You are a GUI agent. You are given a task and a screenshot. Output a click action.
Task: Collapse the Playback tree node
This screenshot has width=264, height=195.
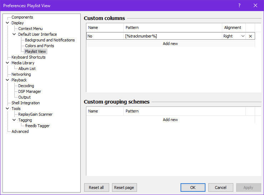tap(7, 80)
